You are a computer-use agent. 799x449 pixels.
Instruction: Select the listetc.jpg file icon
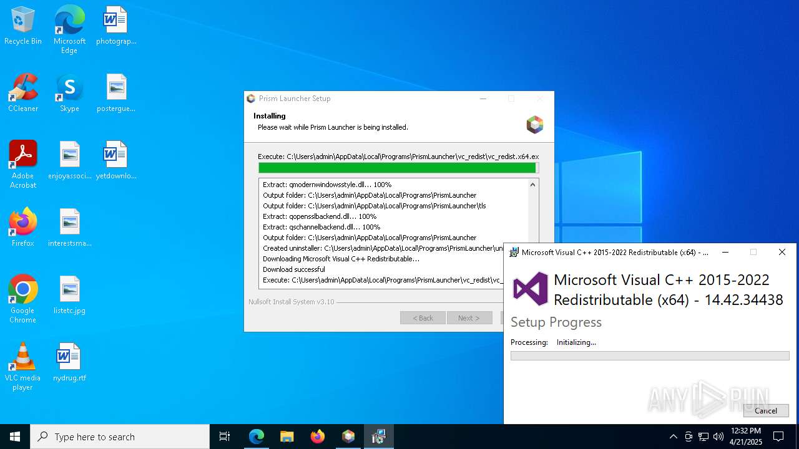(69, 295)
